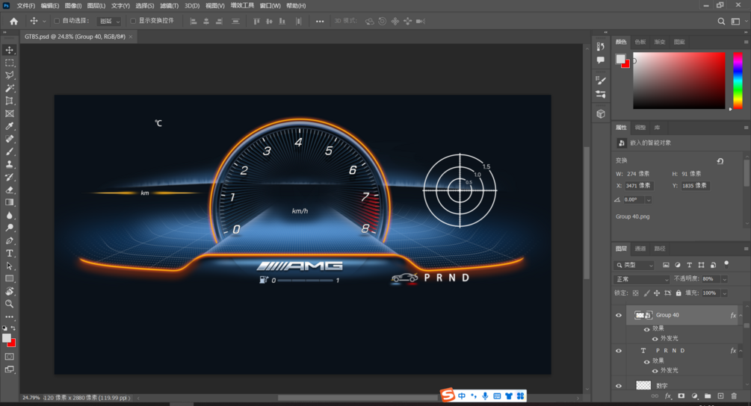Select the Frame tool
Screen dimensions: 751x406
click(9, 113)
